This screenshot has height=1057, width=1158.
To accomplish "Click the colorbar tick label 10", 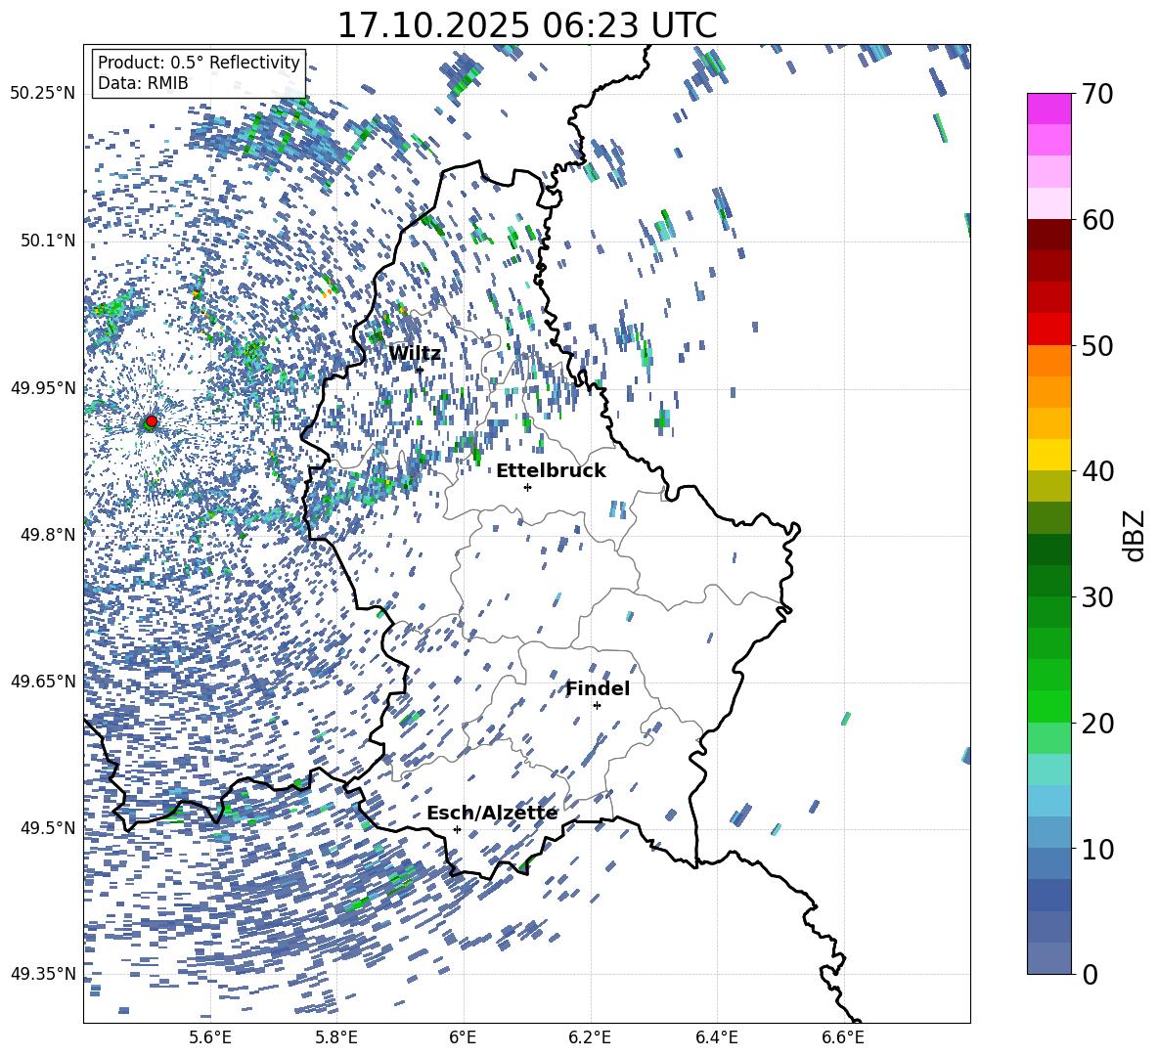I will [x=1097, y=849].
